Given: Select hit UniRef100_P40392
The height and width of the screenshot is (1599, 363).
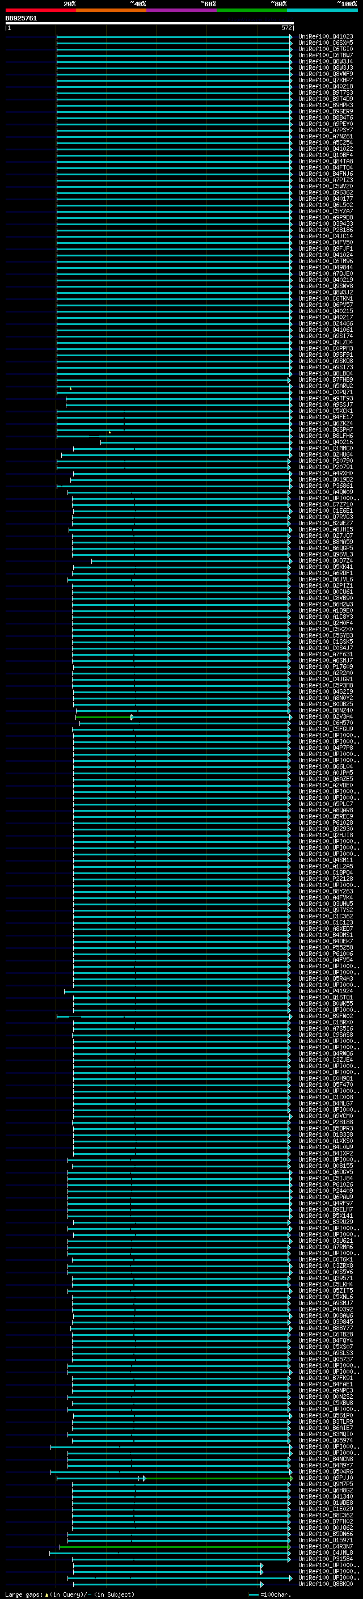Looking at the screenshot, I should point(326,1309).
